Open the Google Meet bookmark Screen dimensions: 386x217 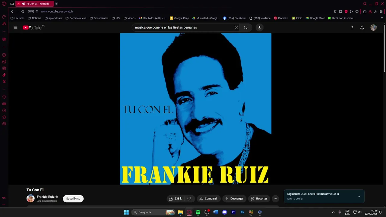315,18
